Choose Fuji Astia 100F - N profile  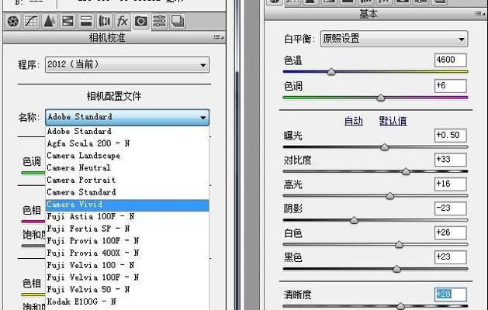[x=127, y=217]
